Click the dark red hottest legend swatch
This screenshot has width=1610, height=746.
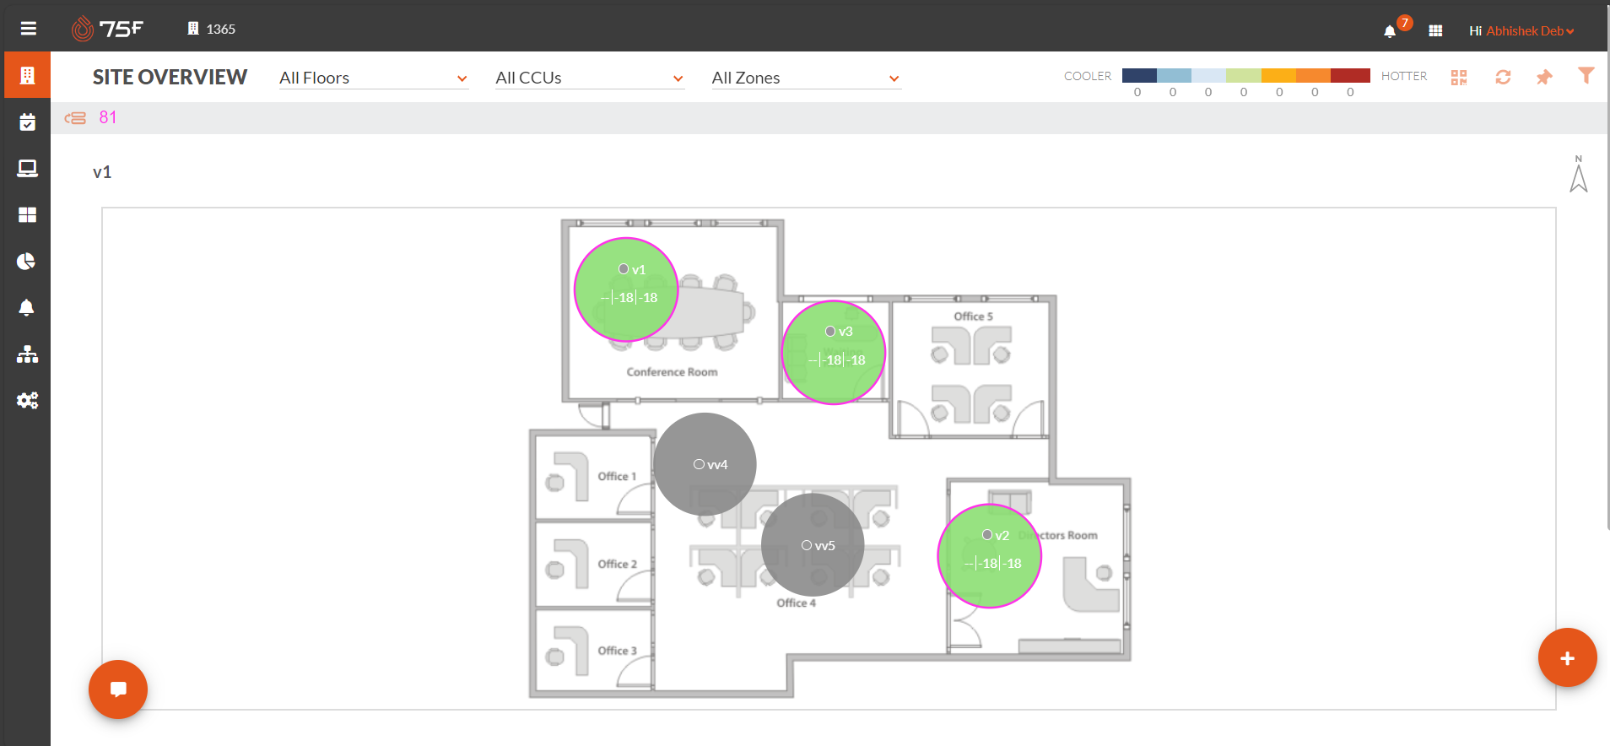point(1350,76)
